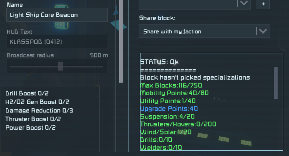This screenshot has width=289, height=156.
Task: Choose Damage Reduction 0/3 from the list
Action: [x=39, y=111]
